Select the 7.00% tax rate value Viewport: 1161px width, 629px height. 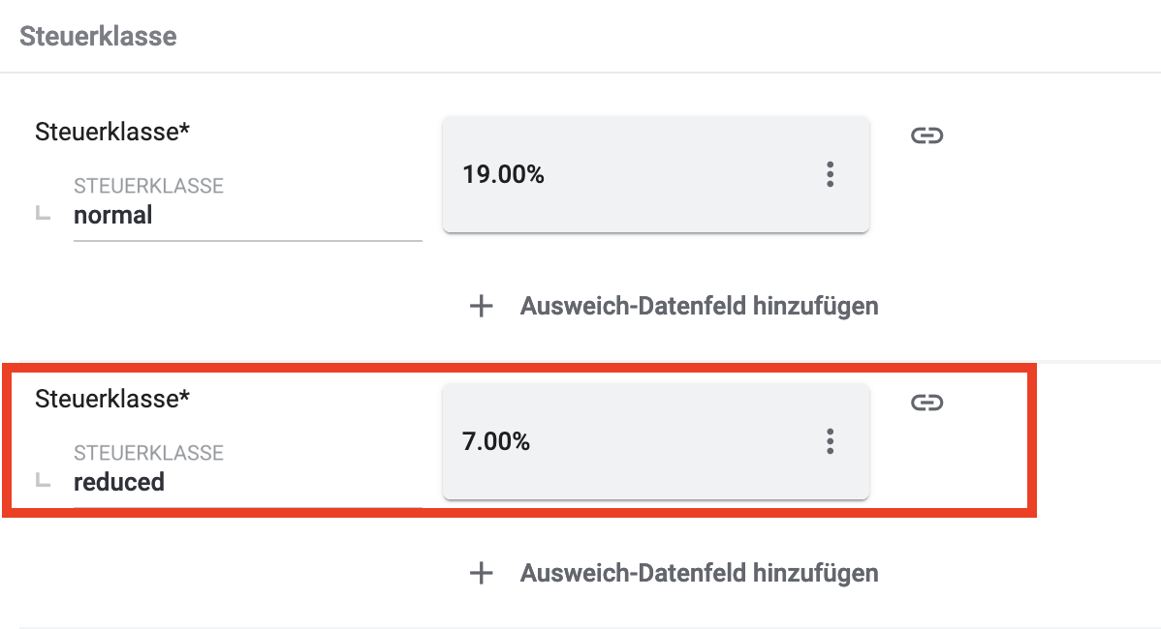tap(497, 442)
